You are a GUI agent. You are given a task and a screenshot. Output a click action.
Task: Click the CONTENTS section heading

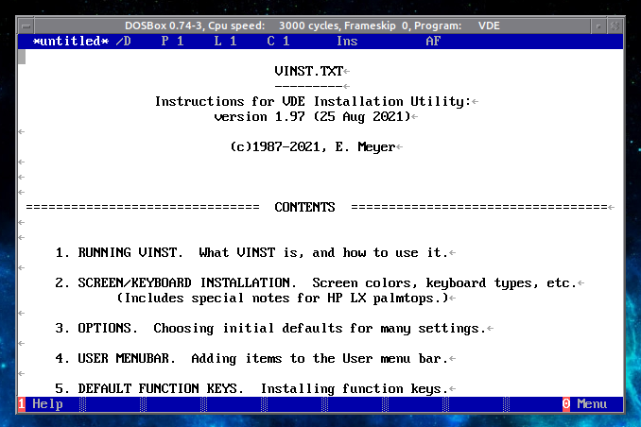(304, 207)
